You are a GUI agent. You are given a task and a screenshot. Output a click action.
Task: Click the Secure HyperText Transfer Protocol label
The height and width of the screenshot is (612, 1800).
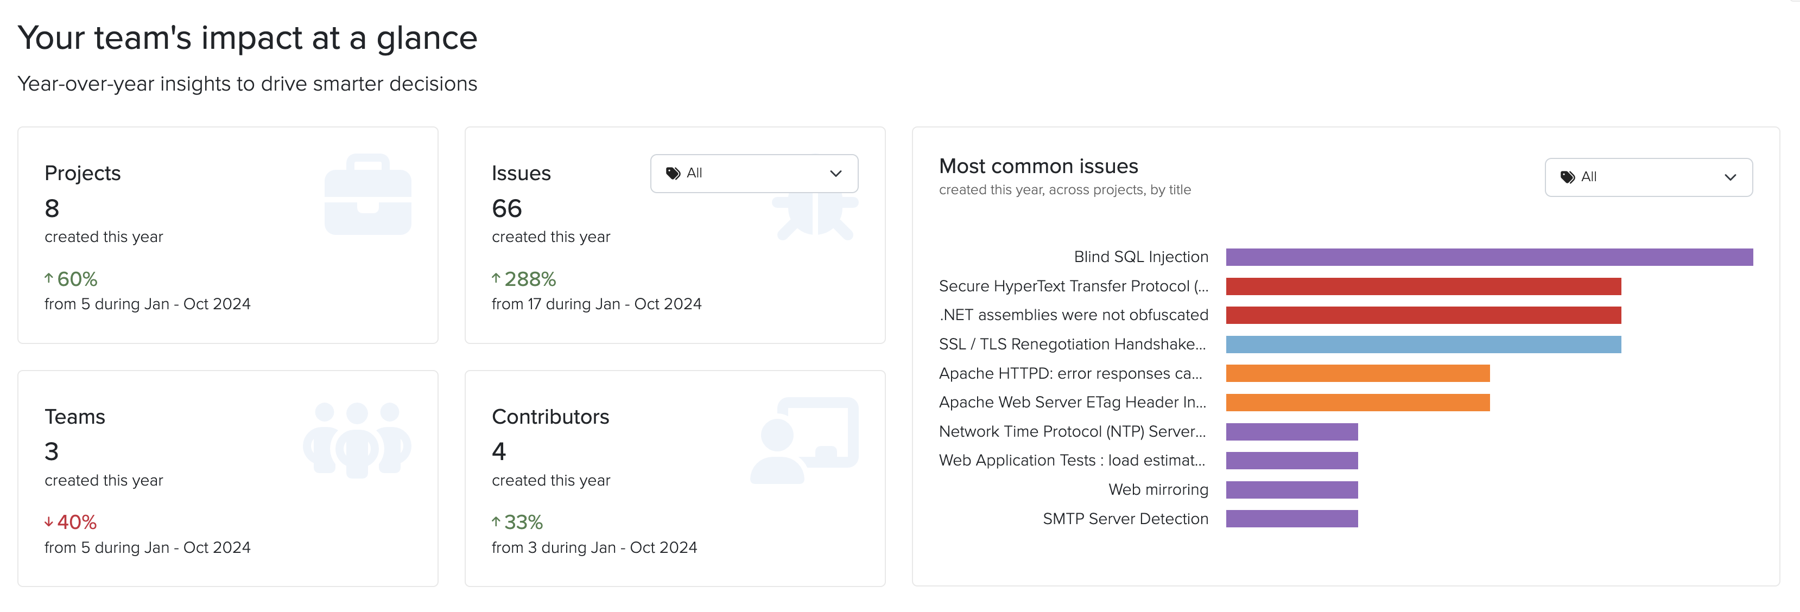point(1073,286)
